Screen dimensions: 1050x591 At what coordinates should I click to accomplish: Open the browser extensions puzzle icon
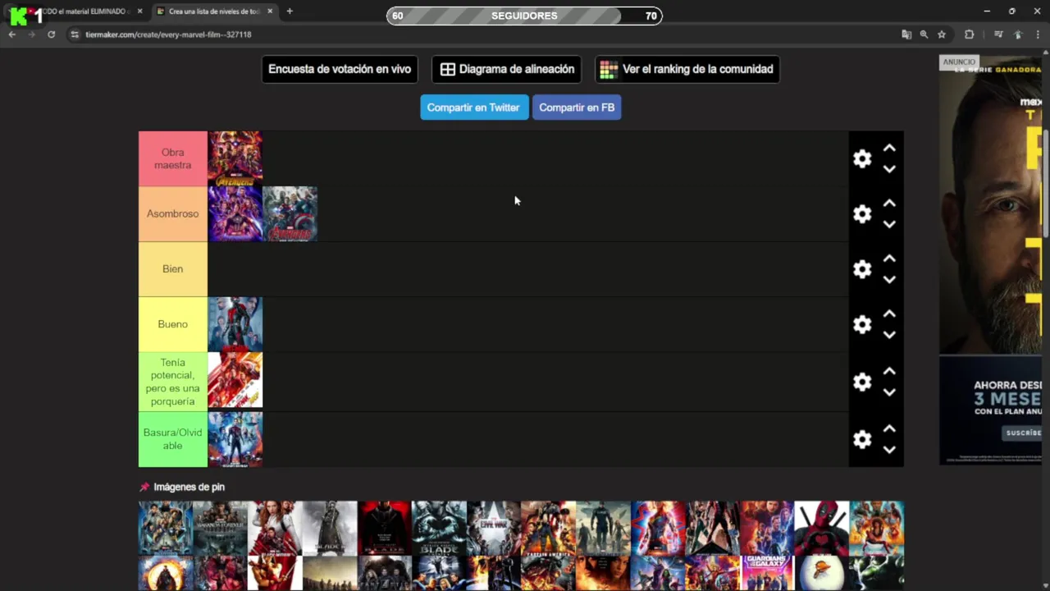coord(969,34)
